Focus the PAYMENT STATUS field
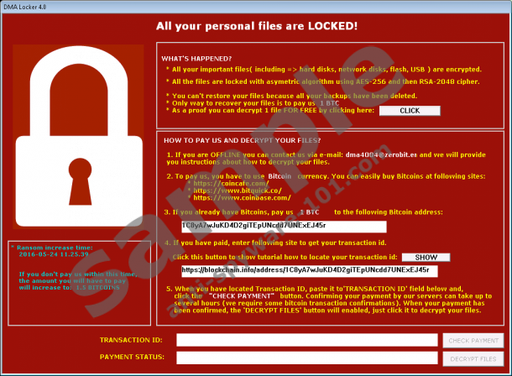The height and width of the screenshot is (376, 512). pyautogui.click(x=307, y=358)
